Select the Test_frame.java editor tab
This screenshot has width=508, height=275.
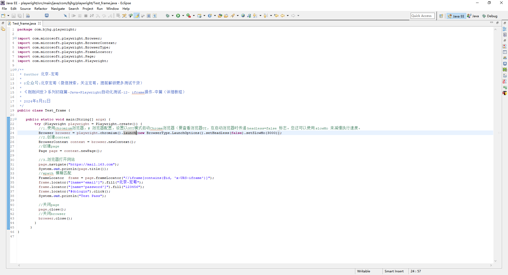coord(24,24)
